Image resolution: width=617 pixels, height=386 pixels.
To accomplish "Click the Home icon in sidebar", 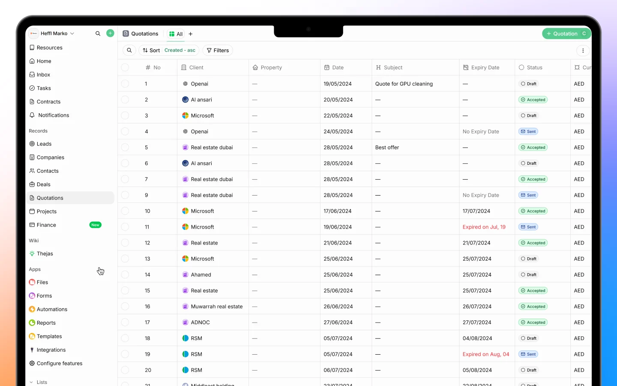I will (32, 61).
